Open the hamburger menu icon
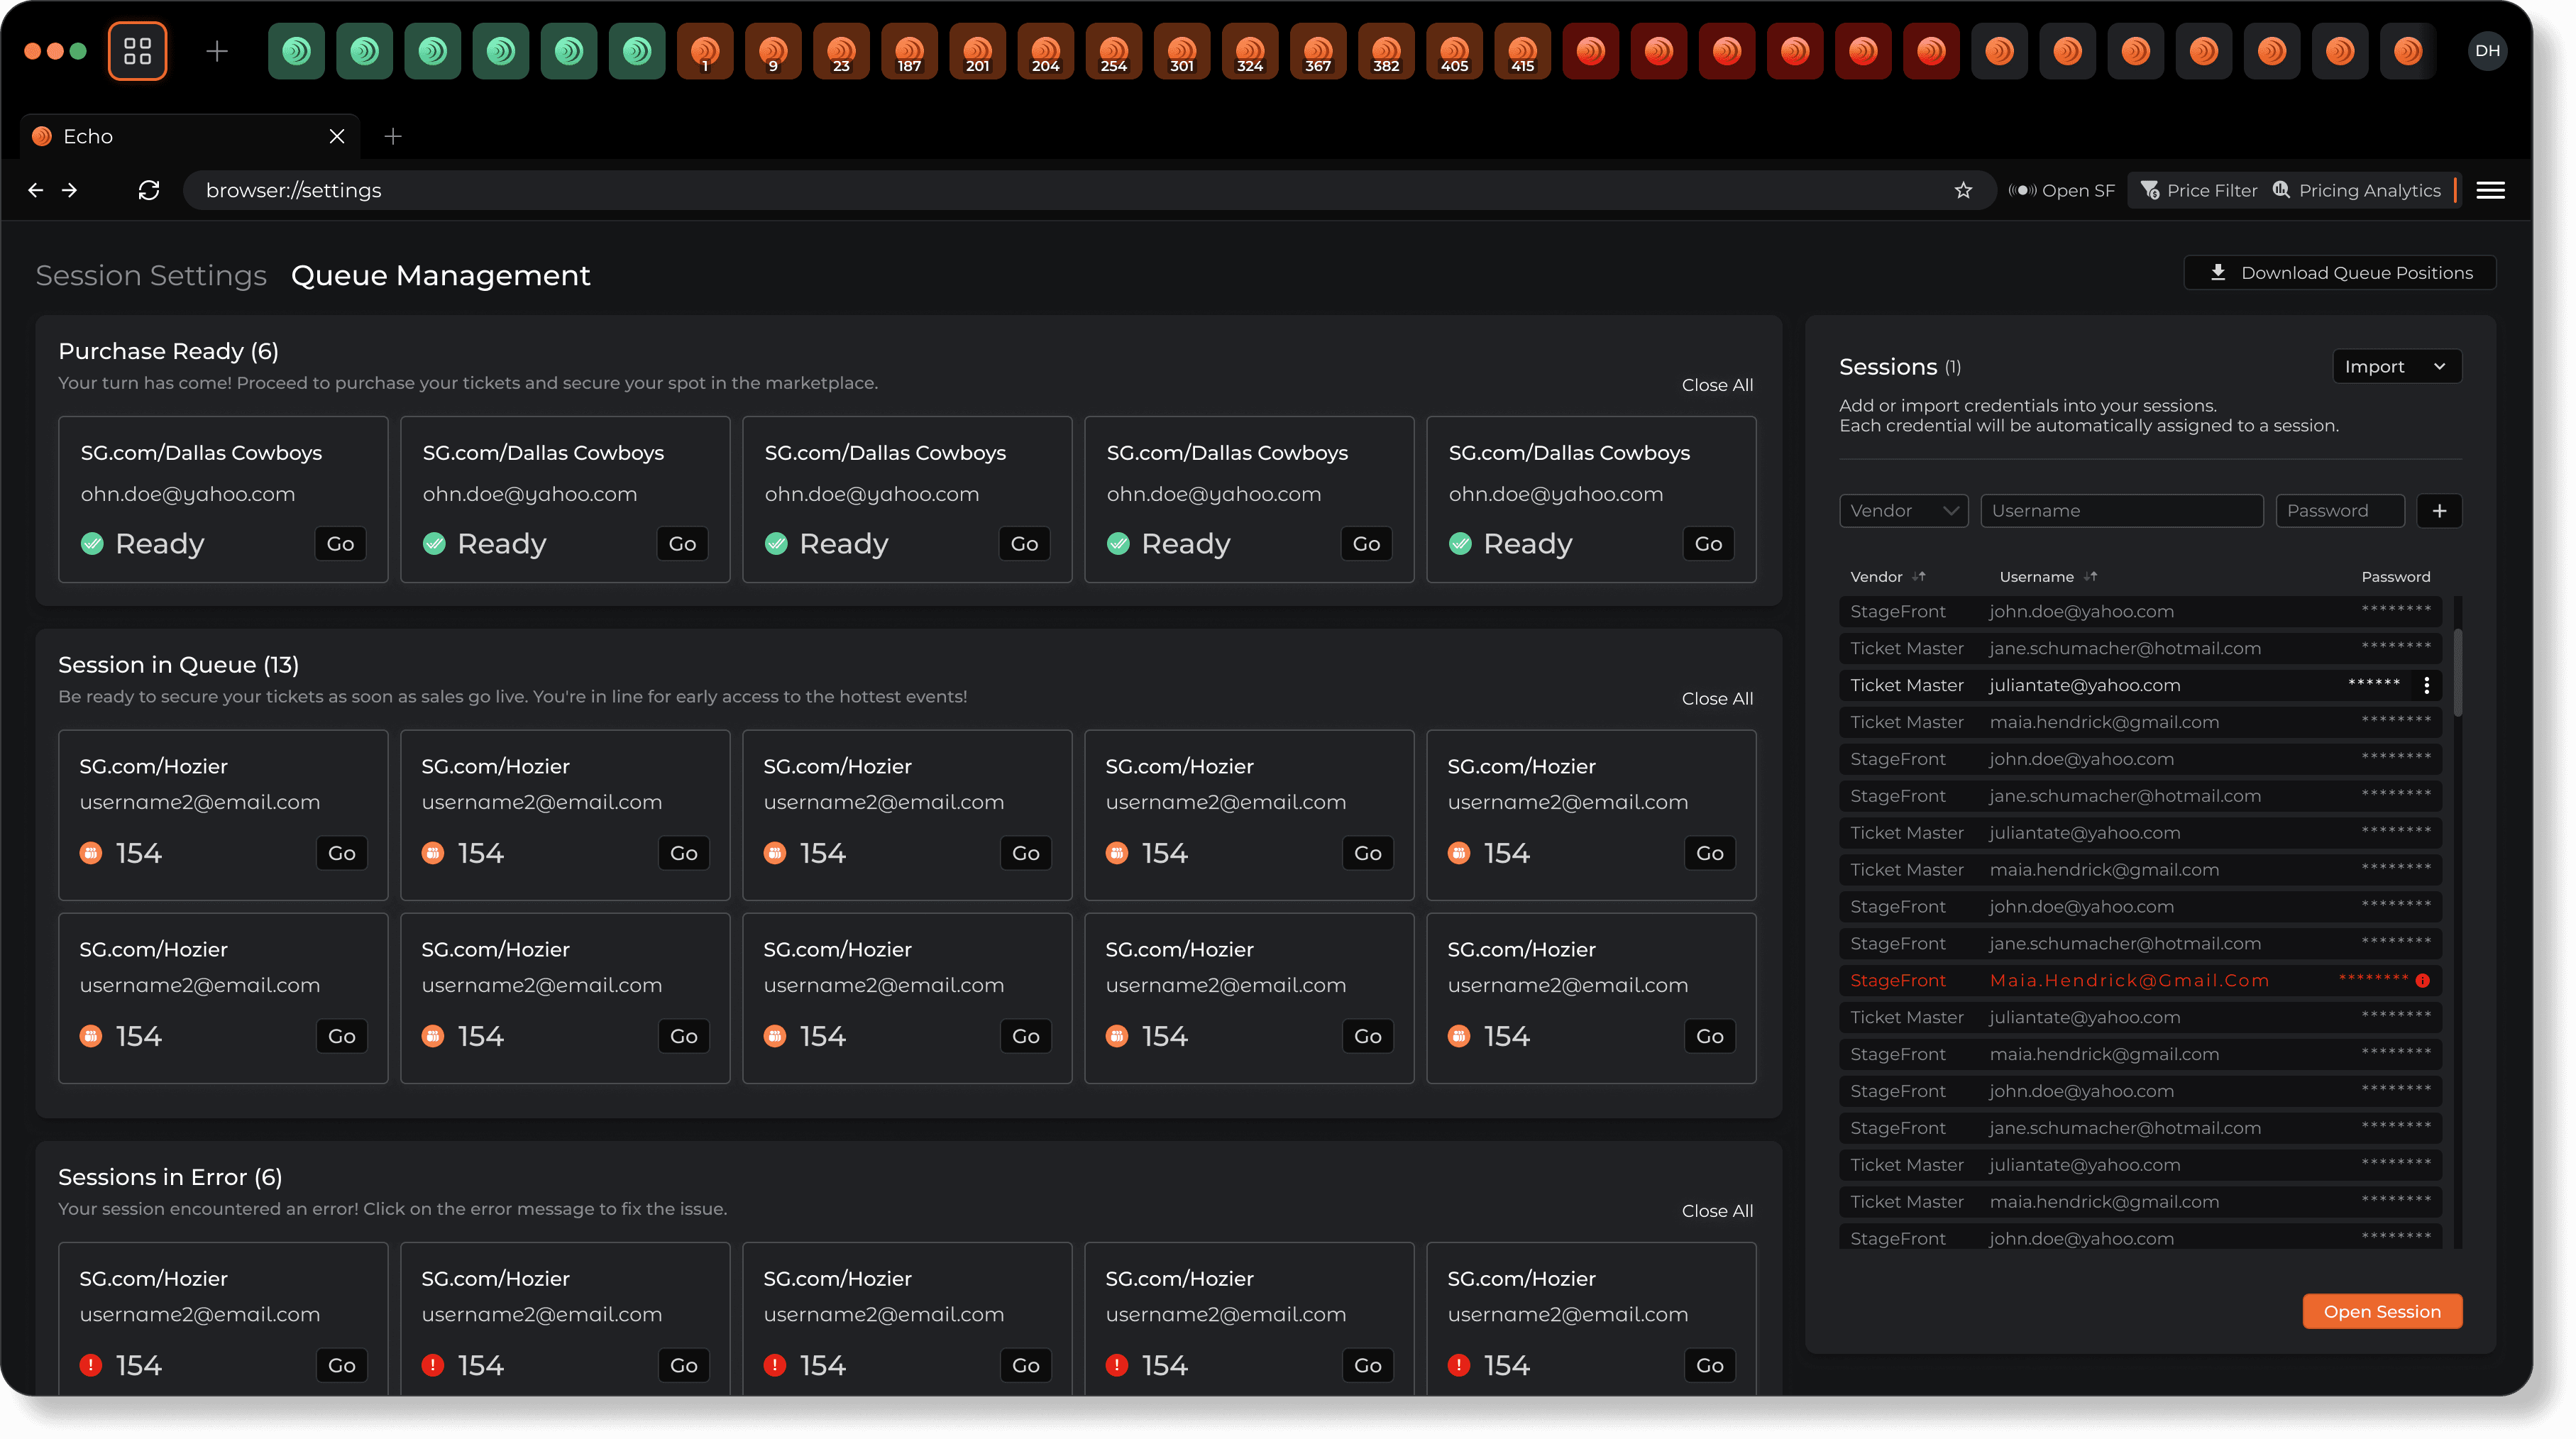 (x=2490, y=190)
